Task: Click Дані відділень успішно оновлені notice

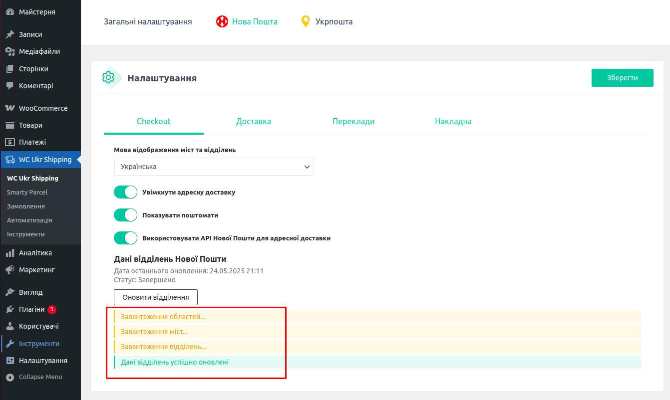Action: (377, 362)
